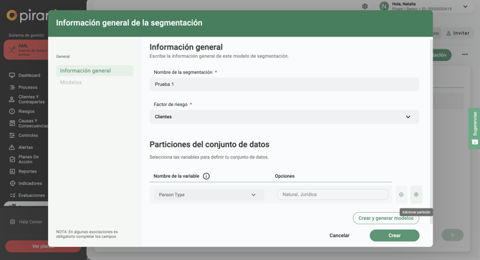
Task: Click the Causas Y Consecuencias icon
Action: pyautogui.click(x=12, y=123)
